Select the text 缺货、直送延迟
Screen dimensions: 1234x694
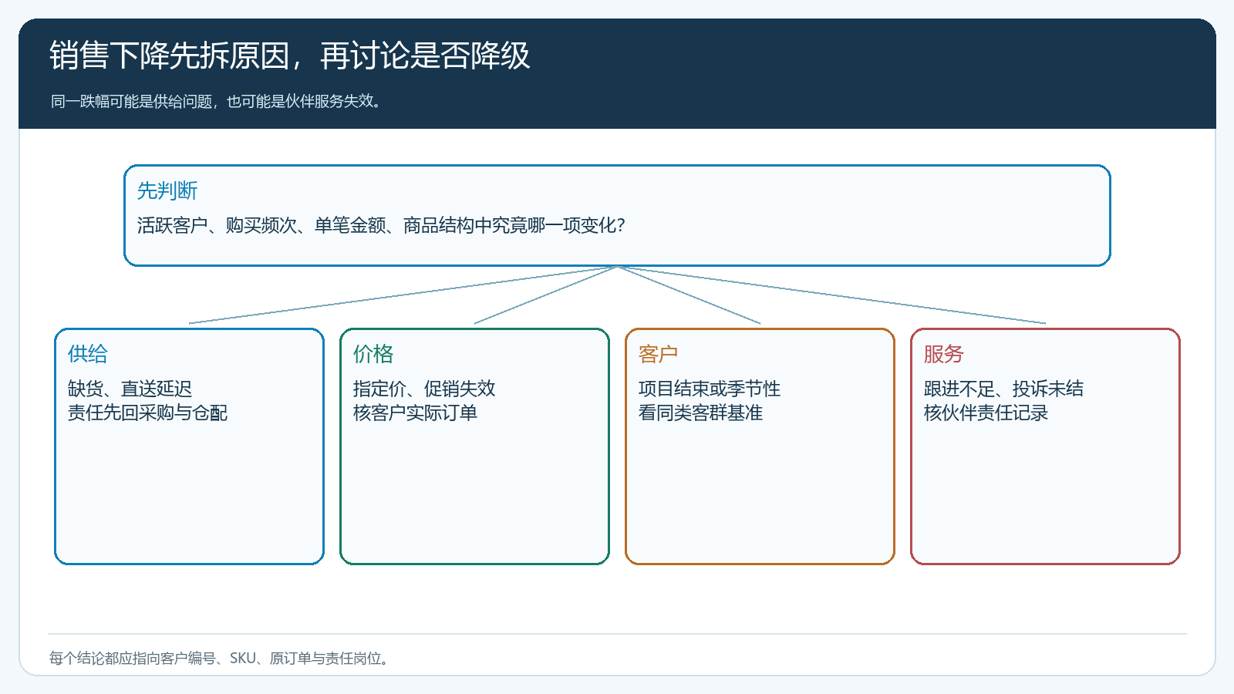click(130, 389)
